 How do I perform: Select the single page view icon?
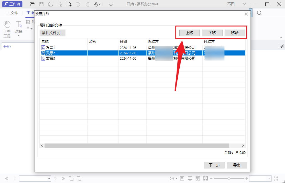point(182,179)
